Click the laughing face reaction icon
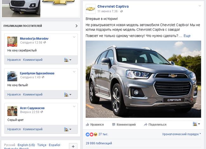206x149 pixels. click(x=95, y=134)
